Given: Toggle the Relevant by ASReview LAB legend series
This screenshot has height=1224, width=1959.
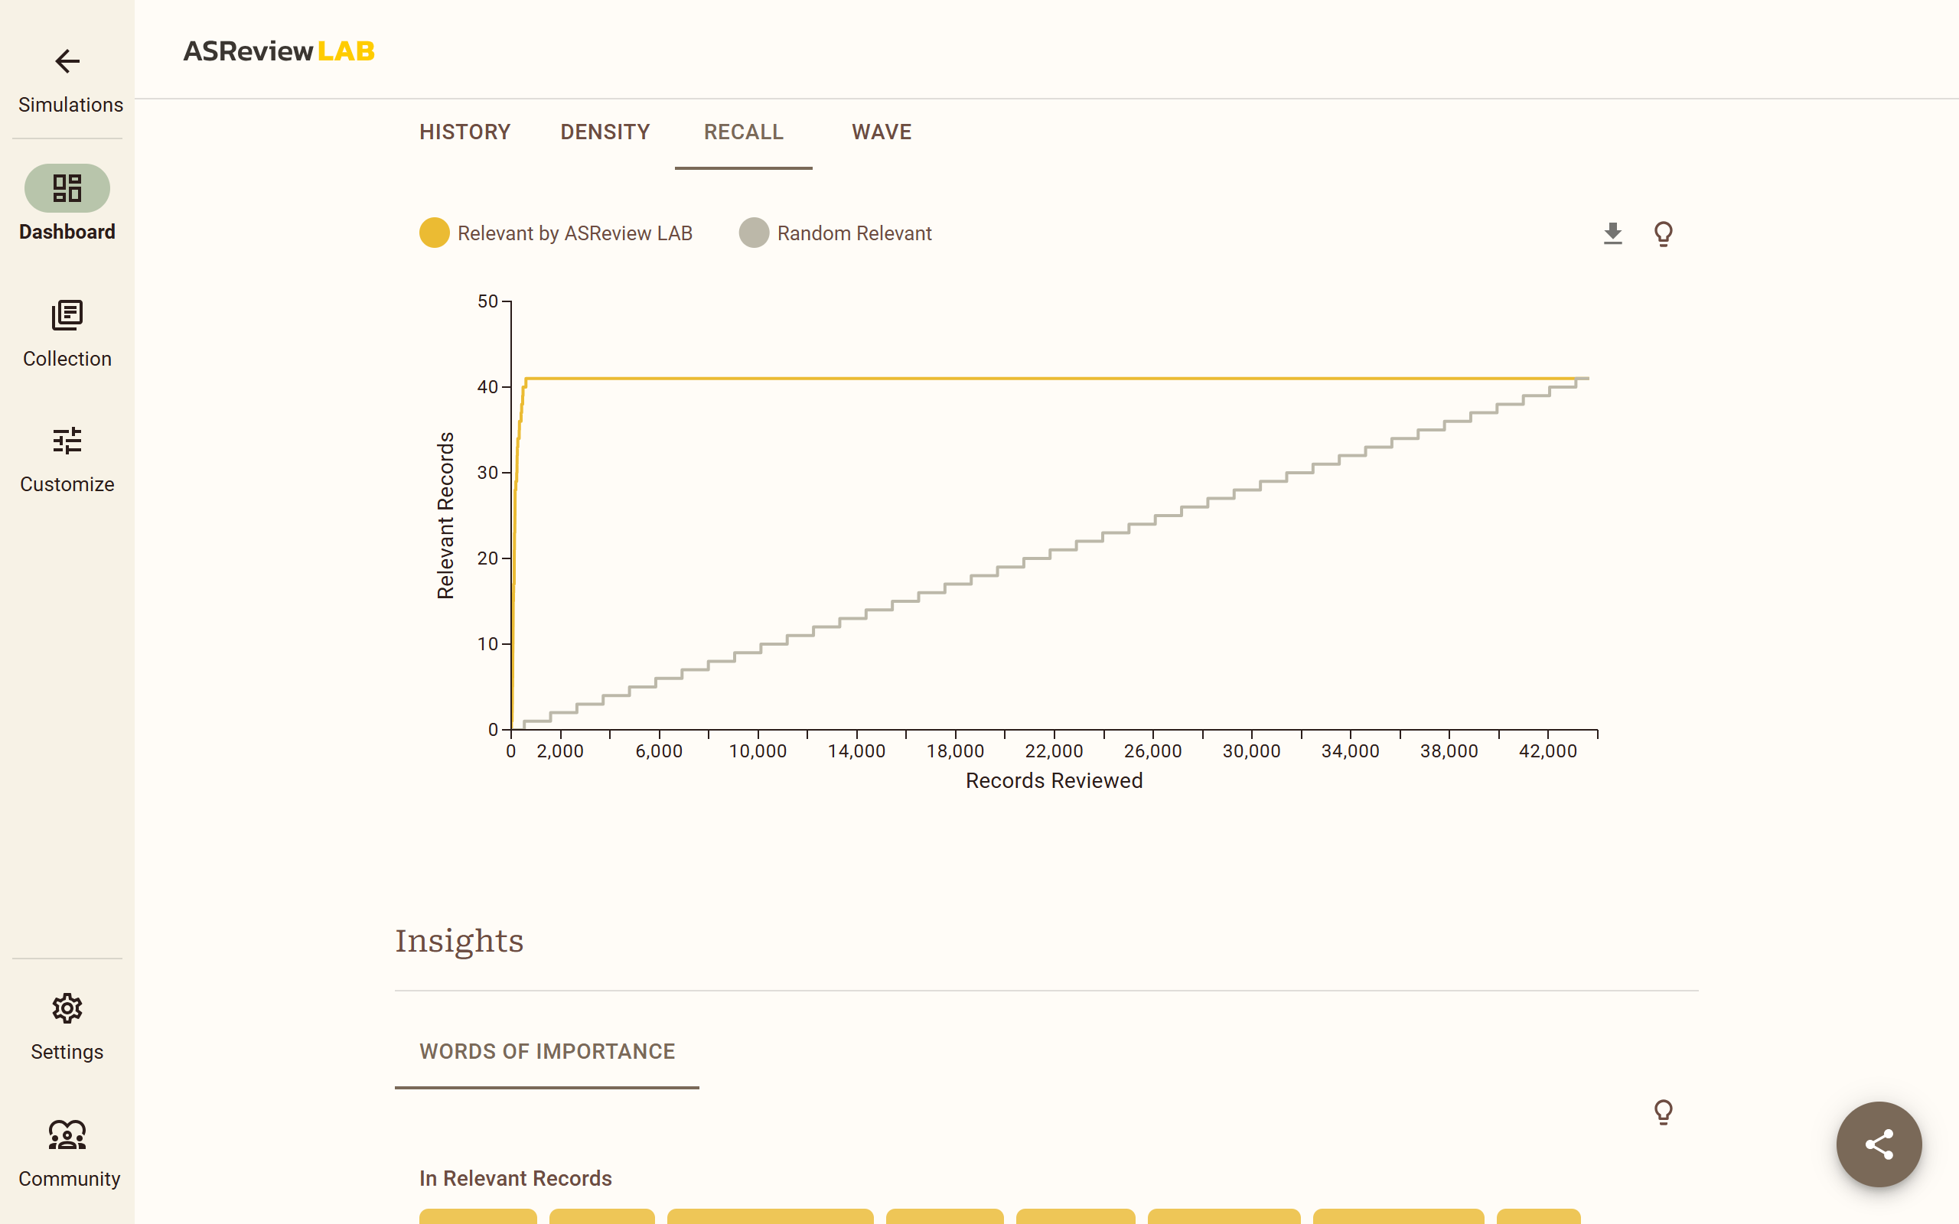Looking at the screenshot, I should pos(556,233).
